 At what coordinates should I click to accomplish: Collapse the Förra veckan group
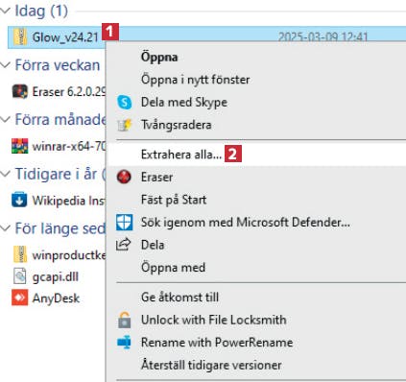6,65
